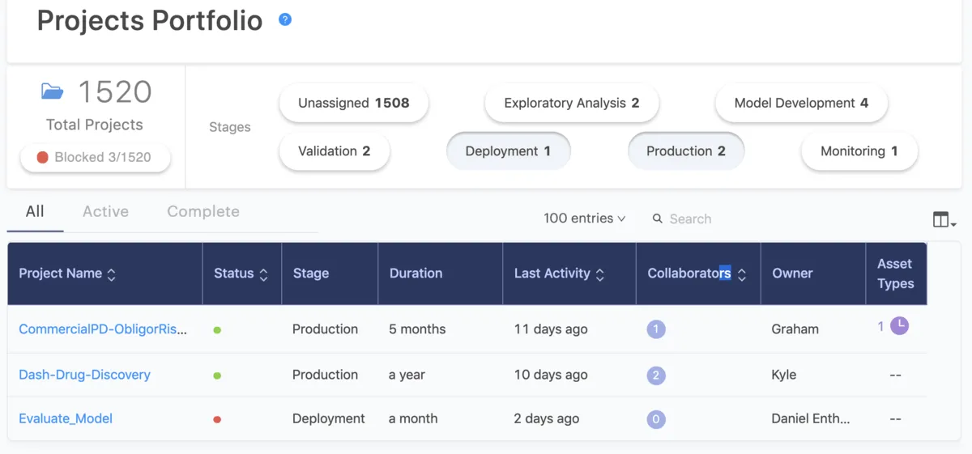Screen dimensions: 972x454
Task: Click the blue folder icon near Total Projects
Action: click(x=53, y=91)
